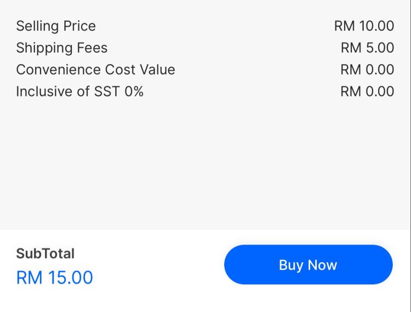Tap the Buy Now button

pyautogui.click(x=308, y=265)
